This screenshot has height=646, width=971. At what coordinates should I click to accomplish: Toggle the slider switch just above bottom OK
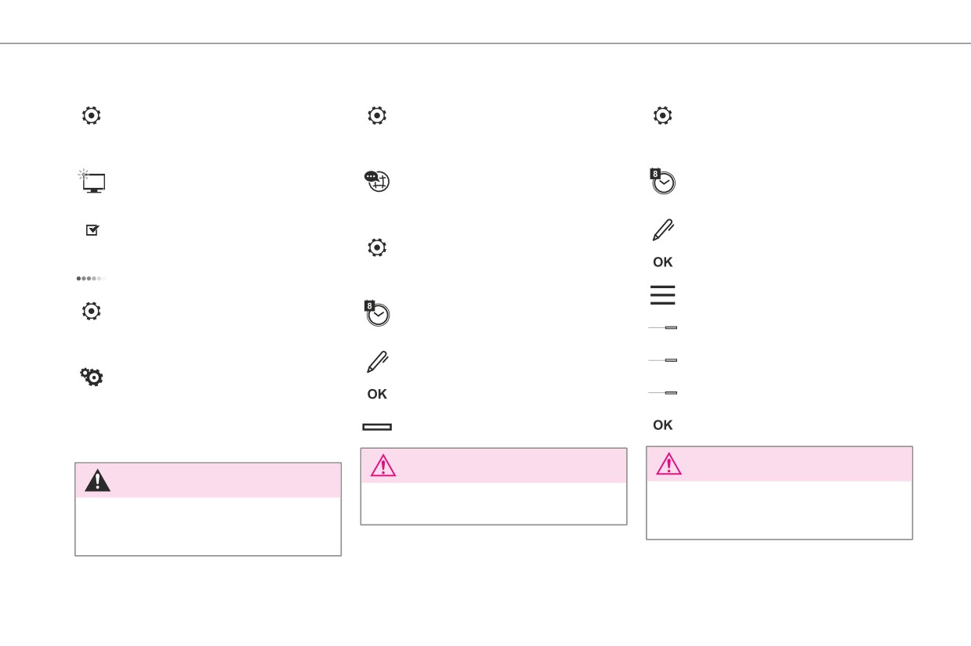[x=663, y=392]
